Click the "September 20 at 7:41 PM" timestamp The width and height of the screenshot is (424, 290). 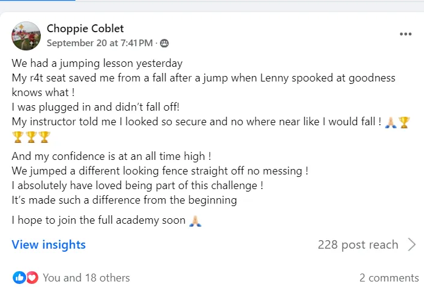click(99, 43)
